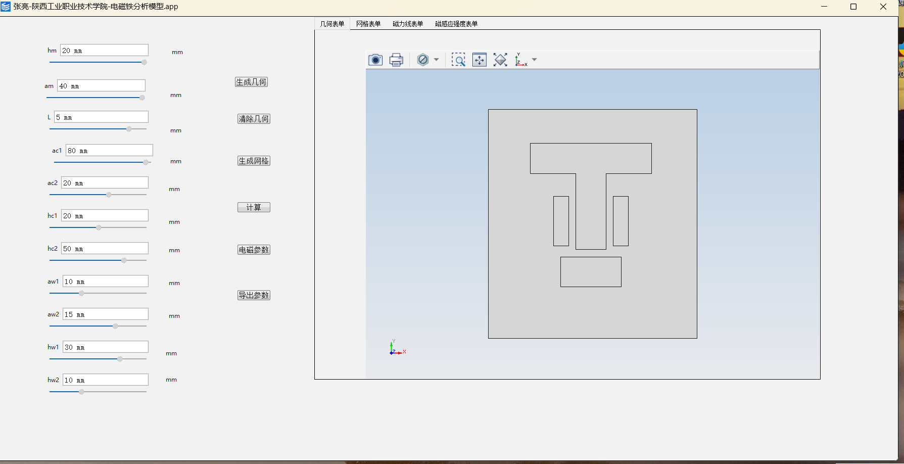The width and height of the screenshot is (904, 464).
Task: Open the view orientation dropdown arrow
Action: (x=534, y=60)
